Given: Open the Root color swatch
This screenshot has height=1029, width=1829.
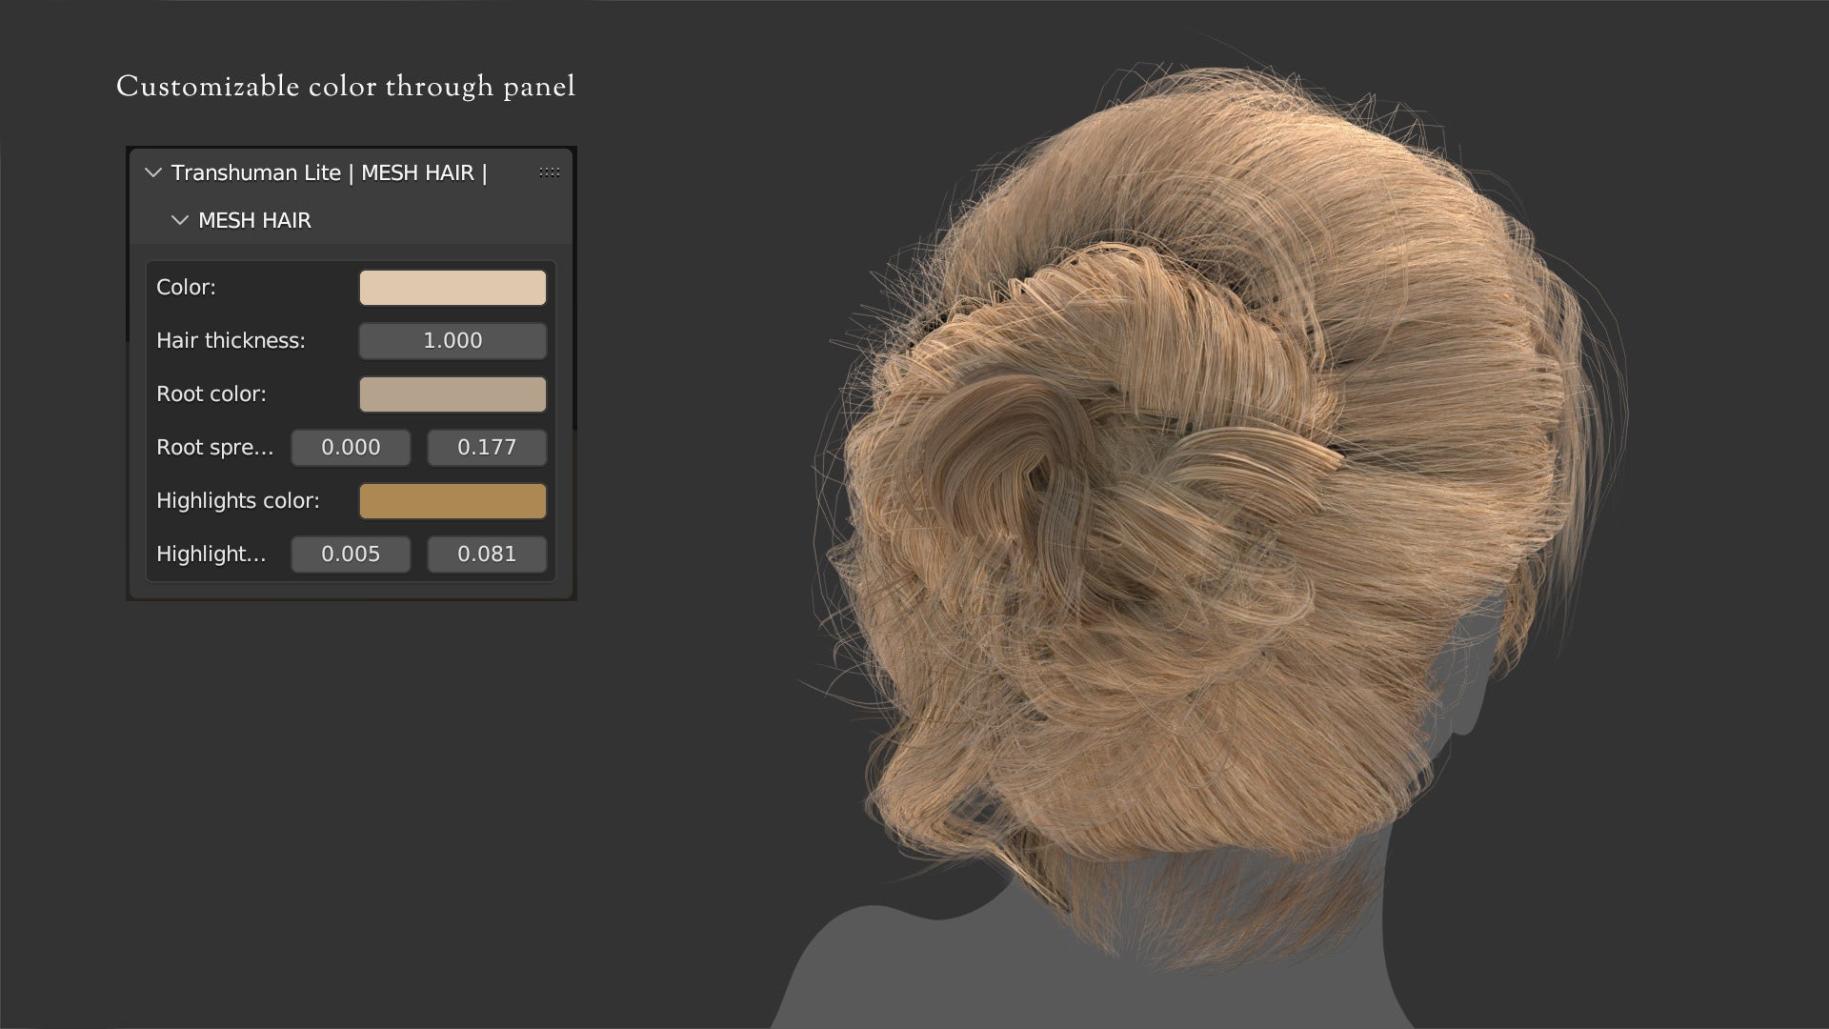Looking at the screenshot, I should point(452,394).
